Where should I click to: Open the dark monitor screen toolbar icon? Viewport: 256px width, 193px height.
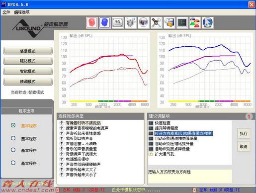coord(182,22)
